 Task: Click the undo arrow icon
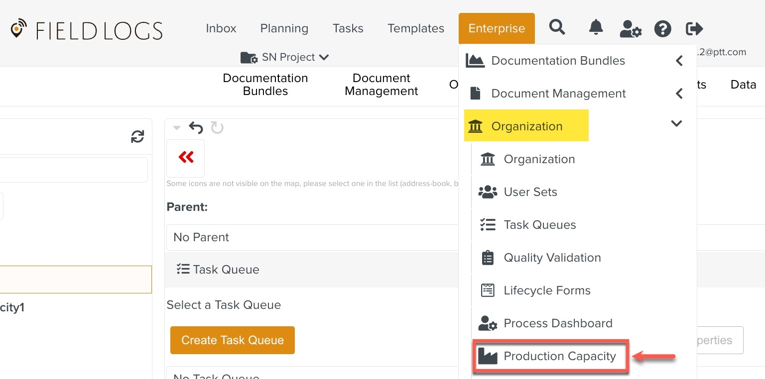click(196, 128)
